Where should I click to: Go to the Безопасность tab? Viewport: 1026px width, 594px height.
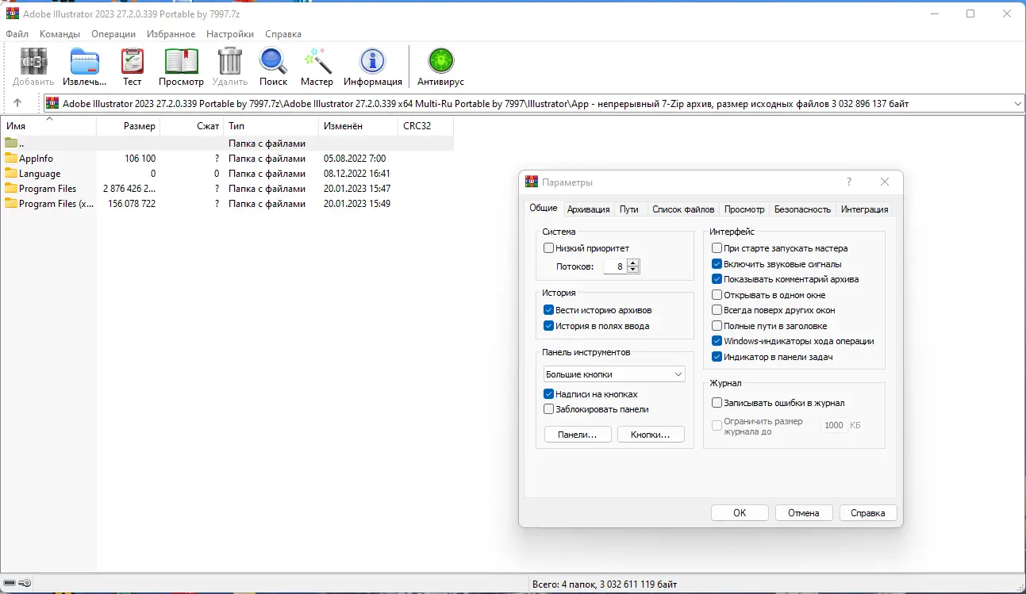pyautogui.click(x=803, y=209)
